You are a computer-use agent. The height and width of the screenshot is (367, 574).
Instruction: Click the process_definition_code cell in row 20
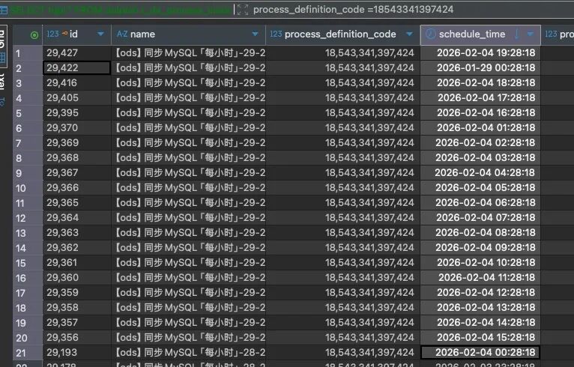pyautogui.click(x=342, y=338)
